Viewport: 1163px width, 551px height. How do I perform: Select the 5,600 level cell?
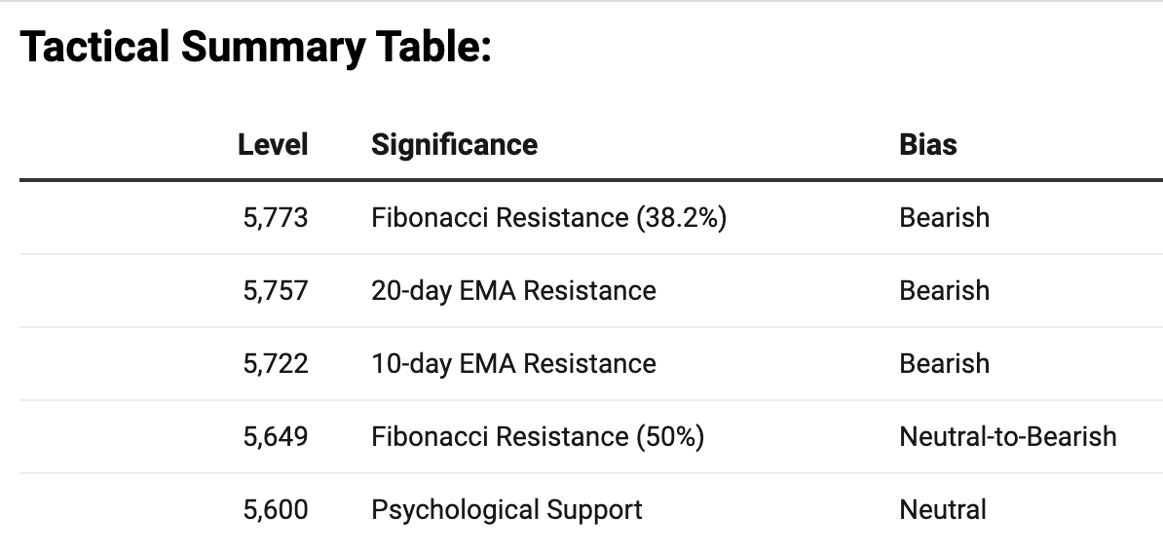pos(275,509)
